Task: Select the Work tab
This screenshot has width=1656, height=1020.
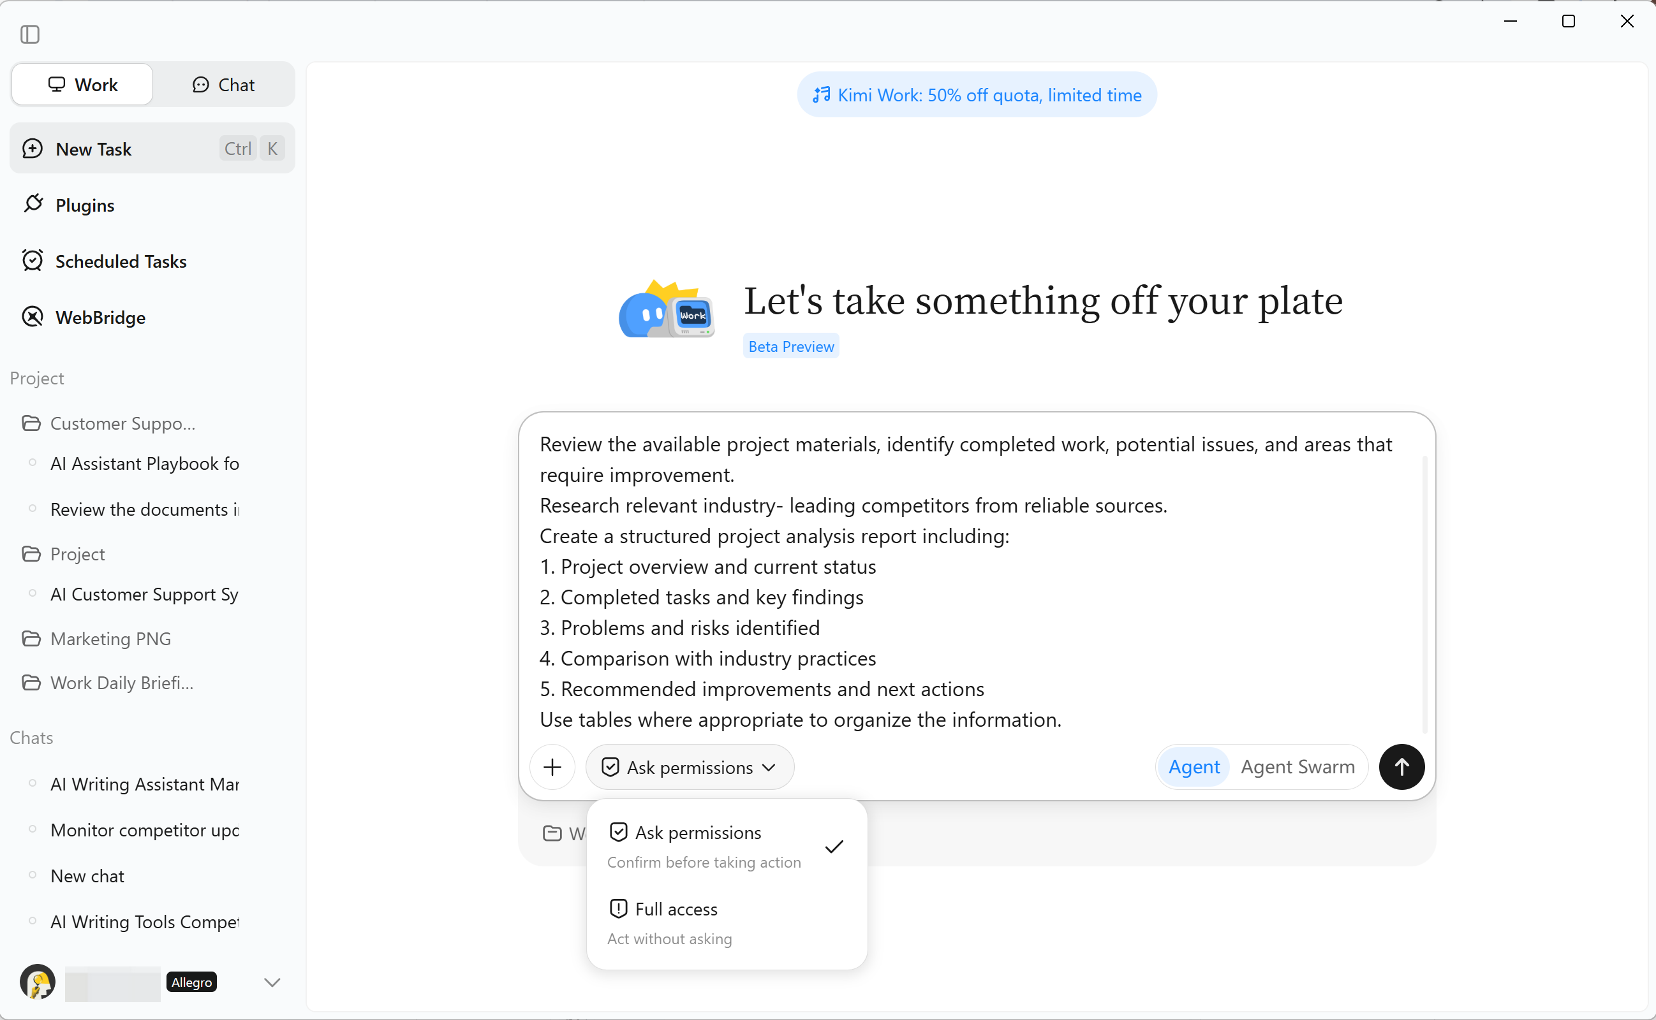Action: tap(82, 84)
